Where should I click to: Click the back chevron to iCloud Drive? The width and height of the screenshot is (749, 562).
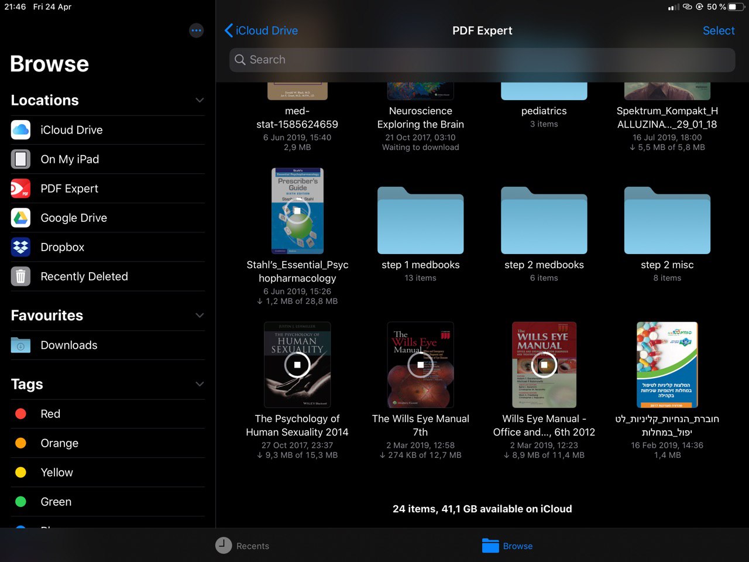[229, 30]
